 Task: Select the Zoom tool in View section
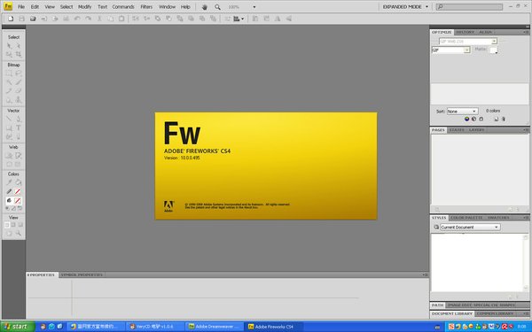(x=19, y=234)
